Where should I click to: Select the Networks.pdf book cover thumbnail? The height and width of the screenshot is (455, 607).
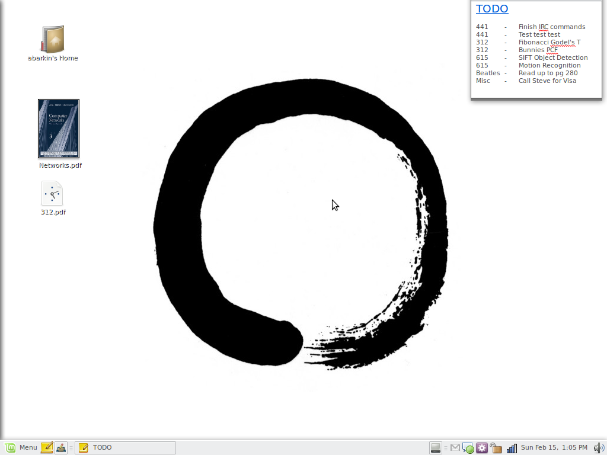[59, 129]
